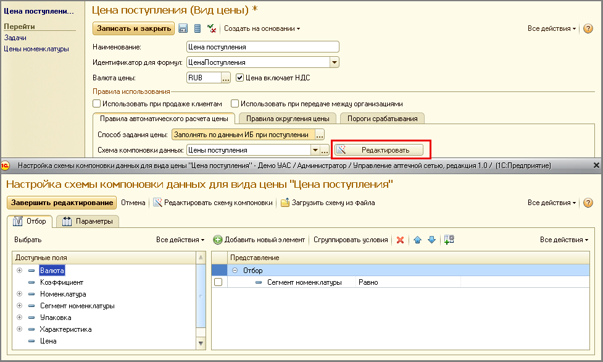Click the ellipsis button next to RUB
The image size is (603, 362).
pyautogui.click(x=226, y=78)
